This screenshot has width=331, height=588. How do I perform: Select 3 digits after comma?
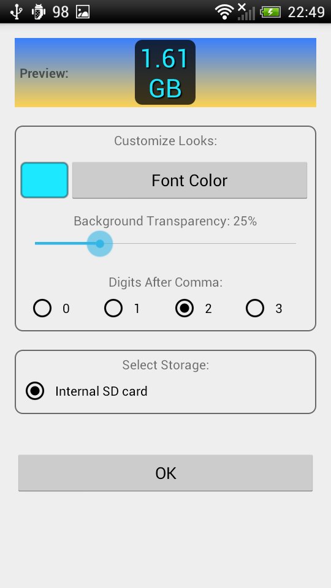[x=255, y=308]
